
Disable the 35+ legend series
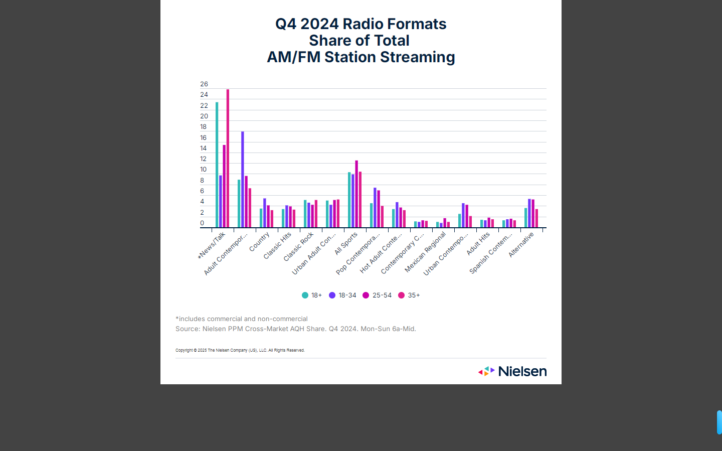(x=409, y=295)
